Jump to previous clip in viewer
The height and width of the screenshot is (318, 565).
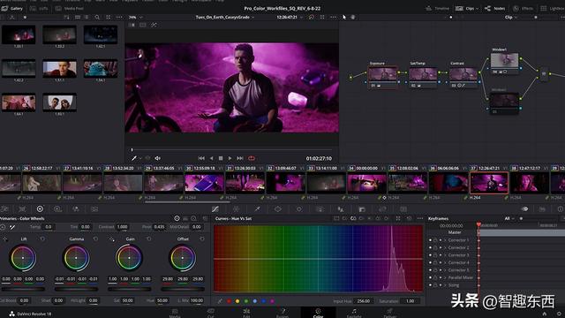point(201,158)
